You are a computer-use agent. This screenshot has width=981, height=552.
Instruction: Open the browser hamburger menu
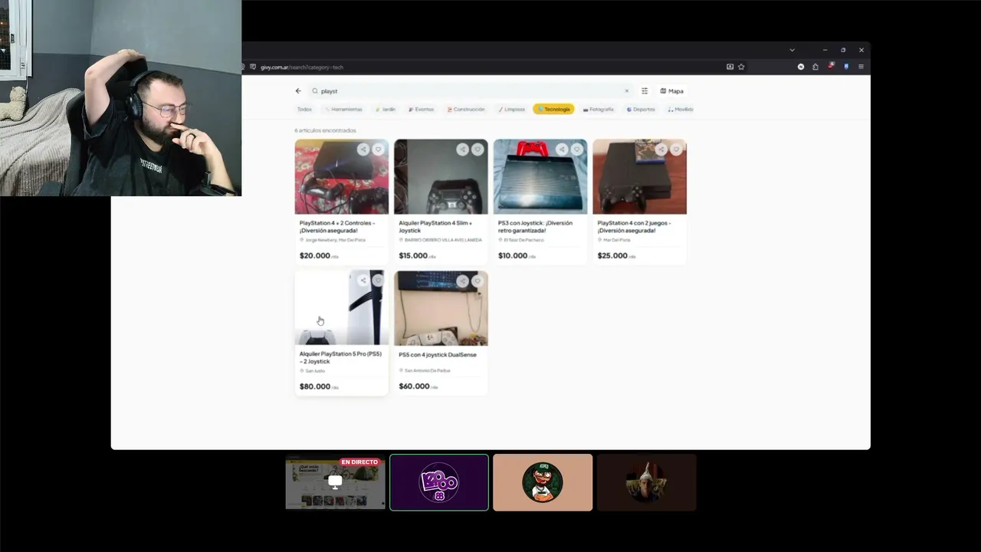tap(861, 67)
